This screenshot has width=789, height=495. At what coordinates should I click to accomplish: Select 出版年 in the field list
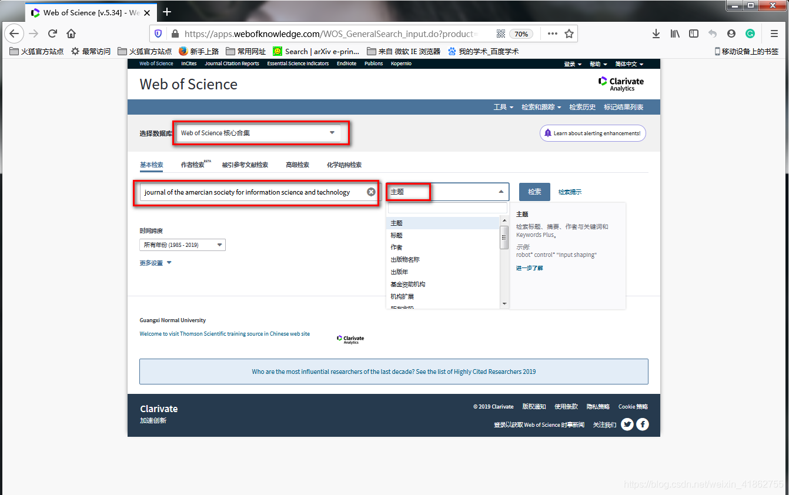tap(443, 272)
